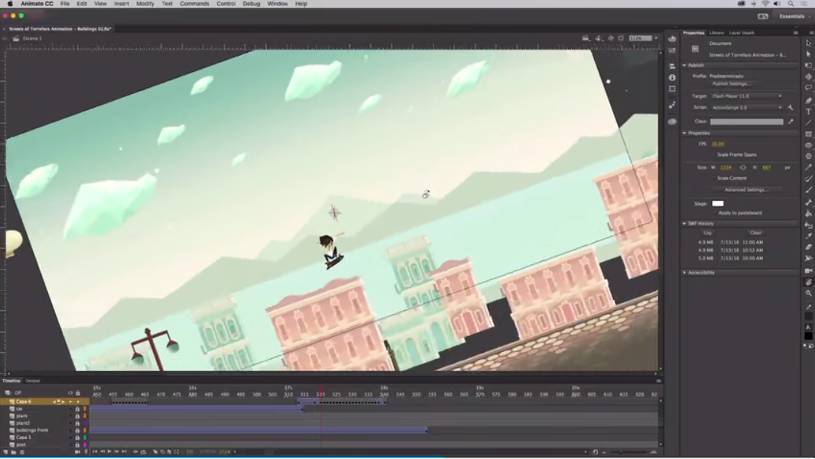Lock the 'car' layer
The height and width of the screenshot is (459, 815).
click(77, 408)
